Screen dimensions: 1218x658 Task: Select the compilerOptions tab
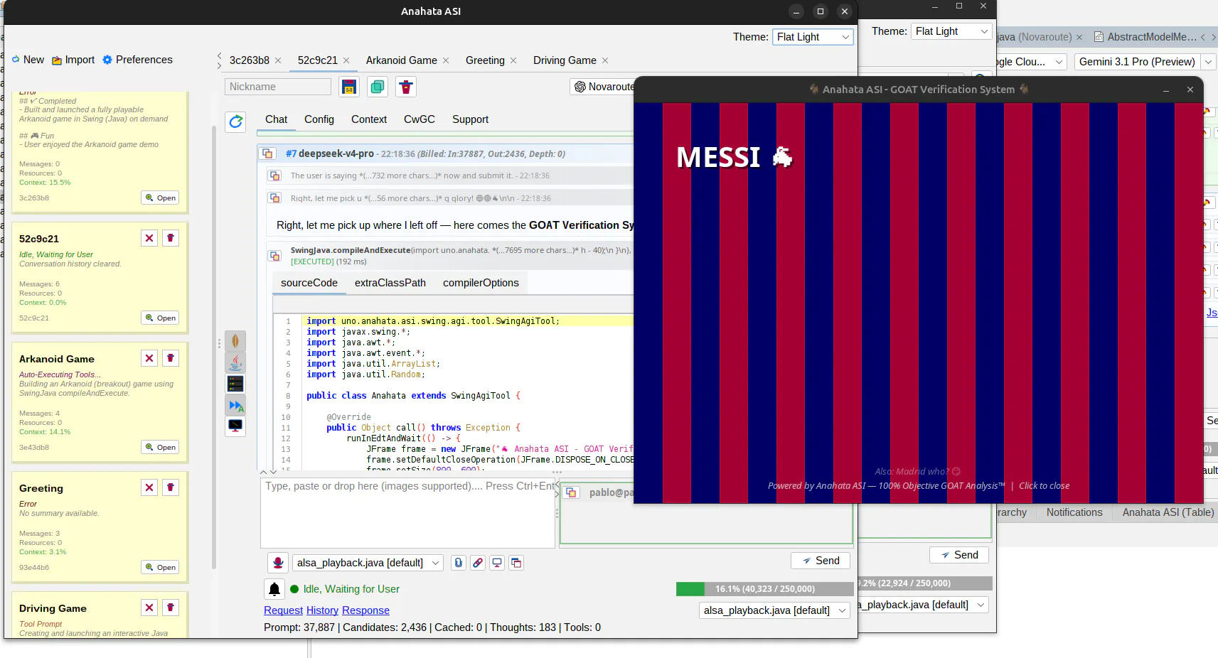[481, 283]
